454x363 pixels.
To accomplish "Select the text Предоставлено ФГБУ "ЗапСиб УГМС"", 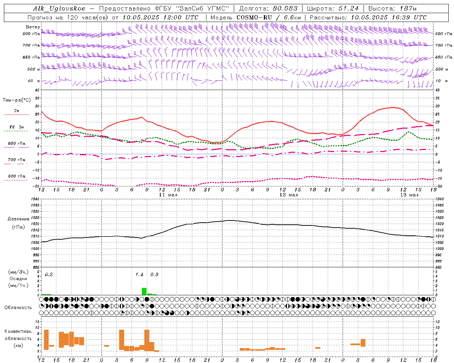I will click(164, 9).
